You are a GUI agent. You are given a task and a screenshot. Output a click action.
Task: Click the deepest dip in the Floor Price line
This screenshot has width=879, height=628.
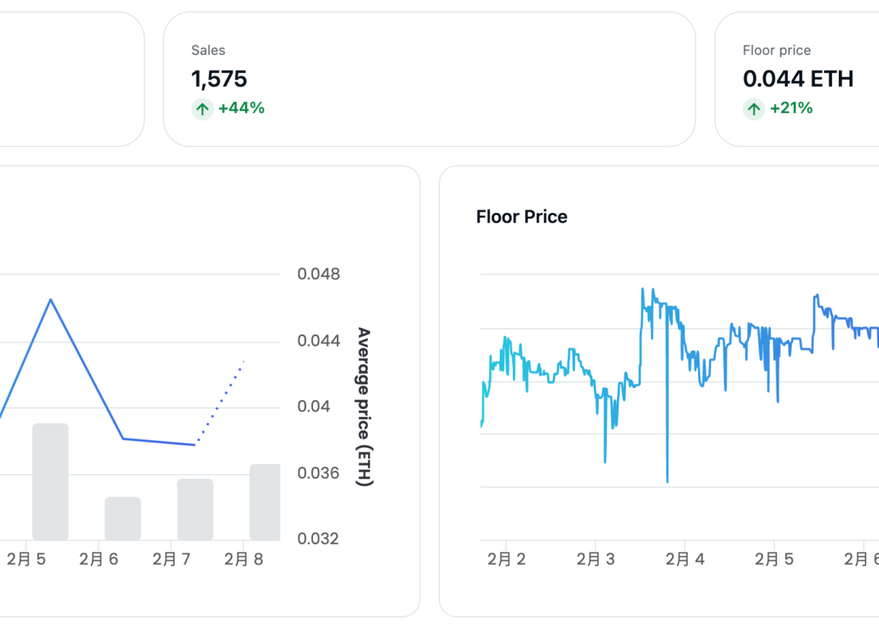[667, 479]
